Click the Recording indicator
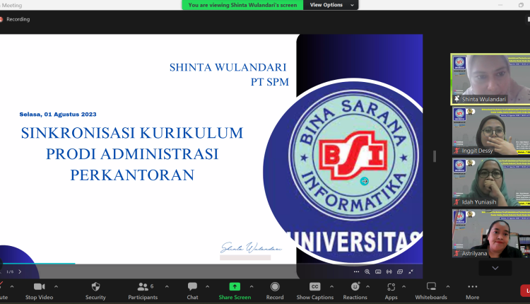The width and height of the screenshot is (530, 304). pyautogui.click(x=16, y=19)
